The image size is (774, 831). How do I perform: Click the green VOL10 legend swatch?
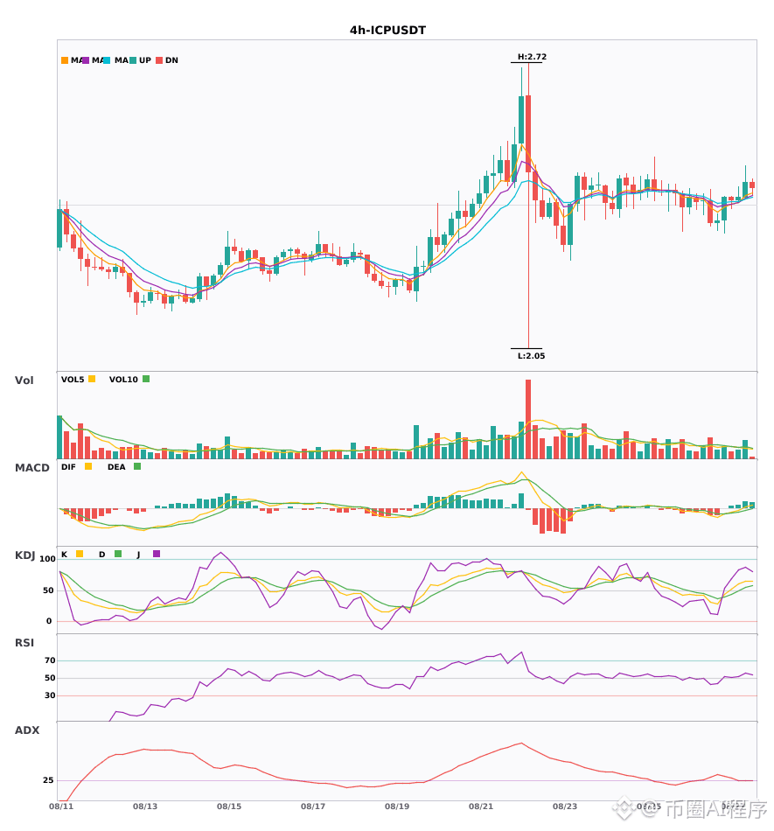(x=146, y=379)
